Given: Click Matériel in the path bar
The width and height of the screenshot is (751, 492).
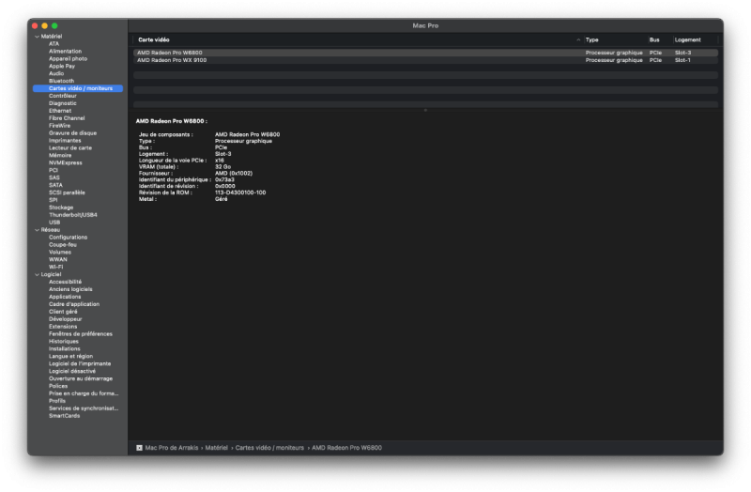Looking at the screenshot, I should click(217, 448).
